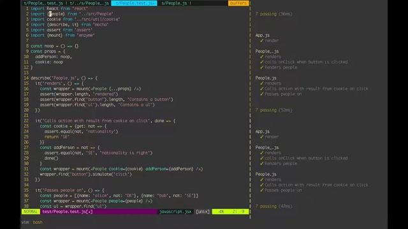Click line 31 mounting People with cookie prop
Image resolution: width=408 pixels, height=229 pixels.
[121, 169]
